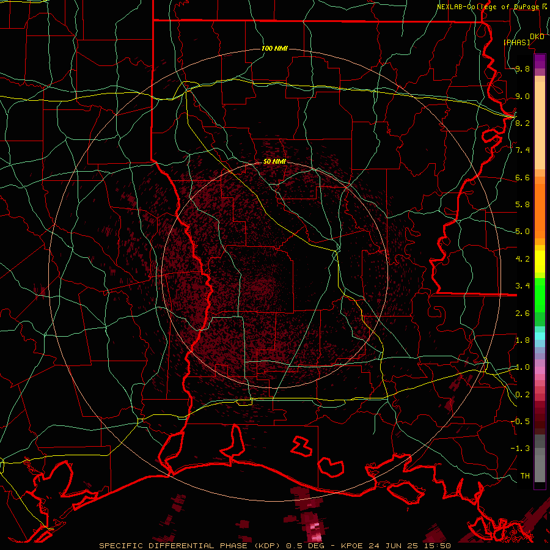Click the '50 NMI' range ring label
The image size is (550, 550).
[274, 161]
